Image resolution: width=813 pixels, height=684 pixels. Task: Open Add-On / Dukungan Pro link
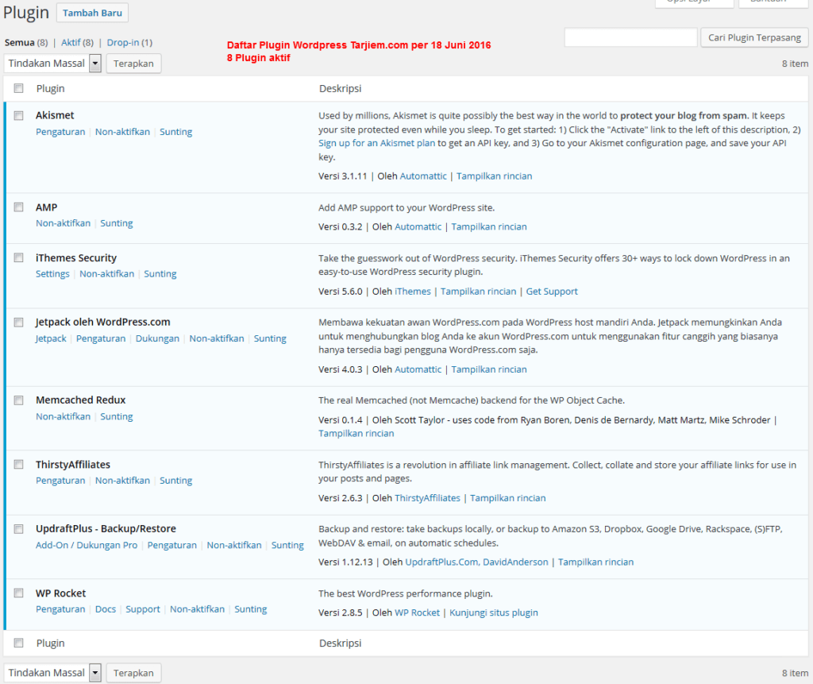pyautogui.click(x=87, y=545)
